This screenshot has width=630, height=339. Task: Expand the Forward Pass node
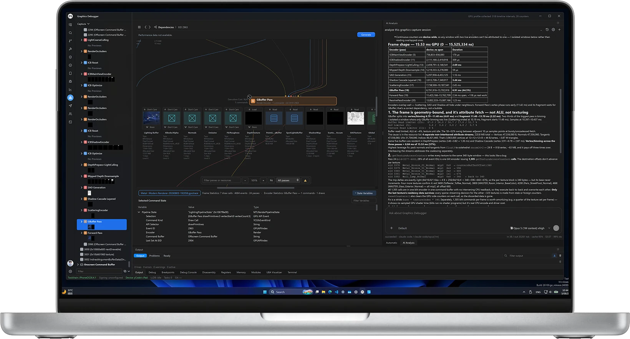tap(81, 233)
